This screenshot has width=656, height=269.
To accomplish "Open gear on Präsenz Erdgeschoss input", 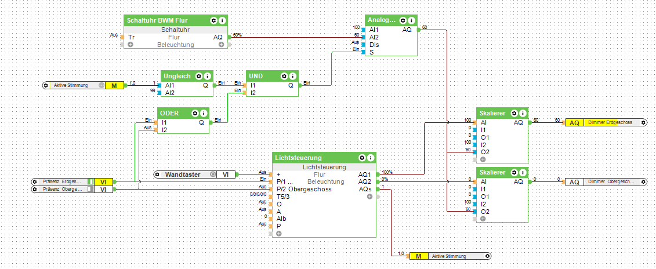I will [x=35, y=181].
